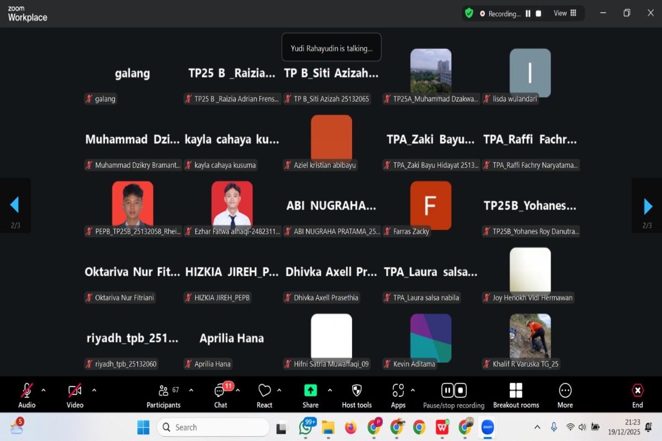Open the React emoji menu

pyautogui.click(x=265, y=391)
